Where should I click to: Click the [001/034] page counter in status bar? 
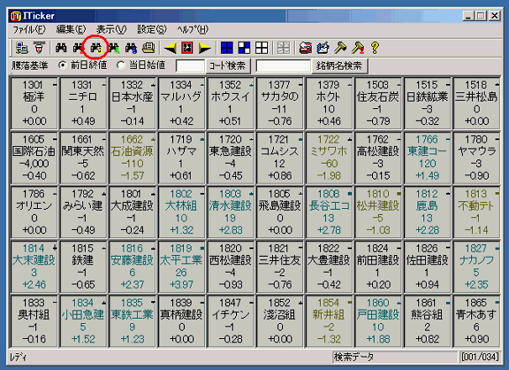click(x=480, y=357)
